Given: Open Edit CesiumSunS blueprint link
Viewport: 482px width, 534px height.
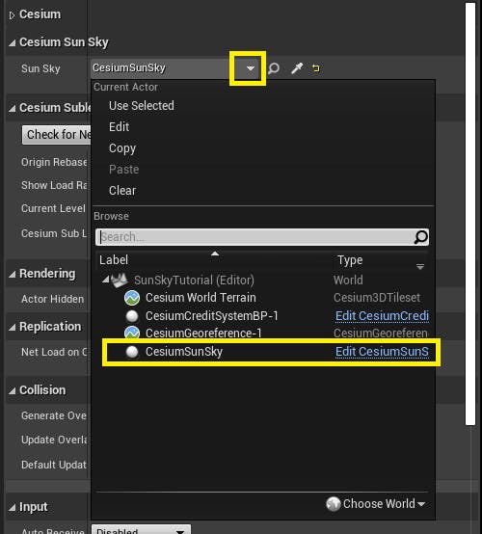Looking at the screenshot, I should coord(382,352).
